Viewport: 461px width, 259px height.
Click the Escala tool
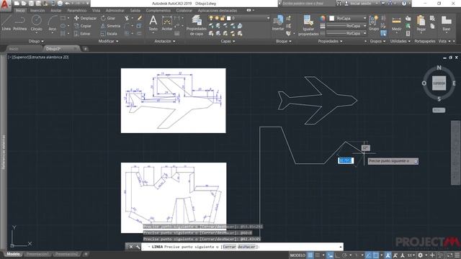109,34
